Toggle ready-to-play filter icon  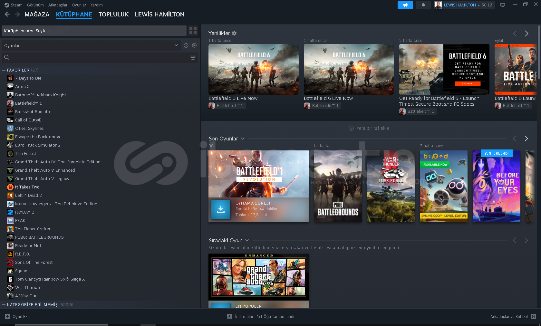(194, 45)
